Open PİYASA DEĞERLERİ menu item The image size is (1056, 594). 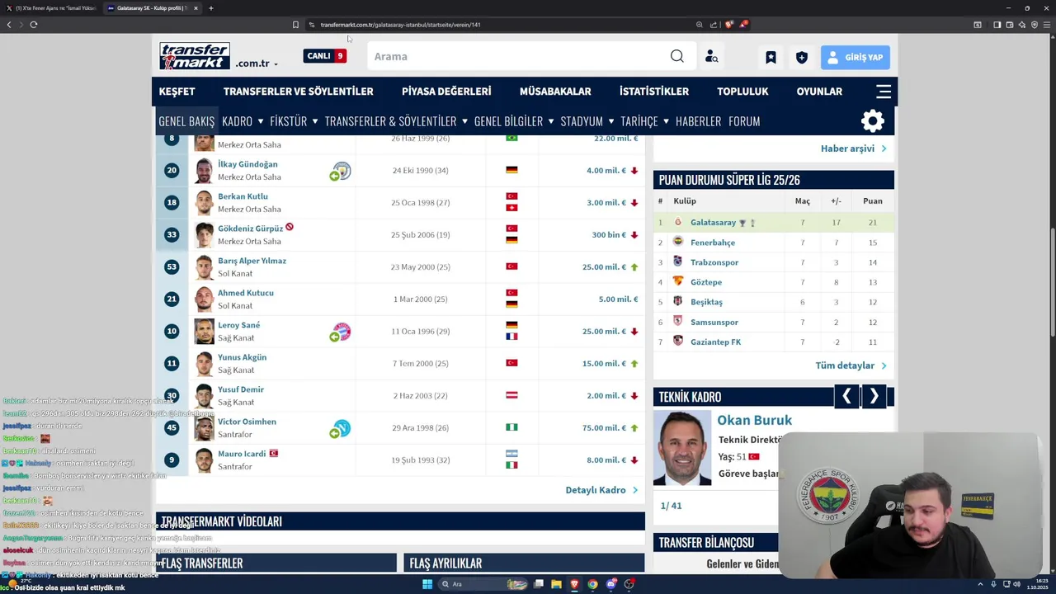(446, 92)
